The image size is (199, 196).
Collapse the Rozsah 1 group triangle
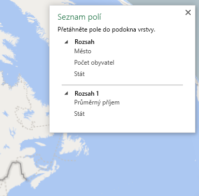coord(66,94)
